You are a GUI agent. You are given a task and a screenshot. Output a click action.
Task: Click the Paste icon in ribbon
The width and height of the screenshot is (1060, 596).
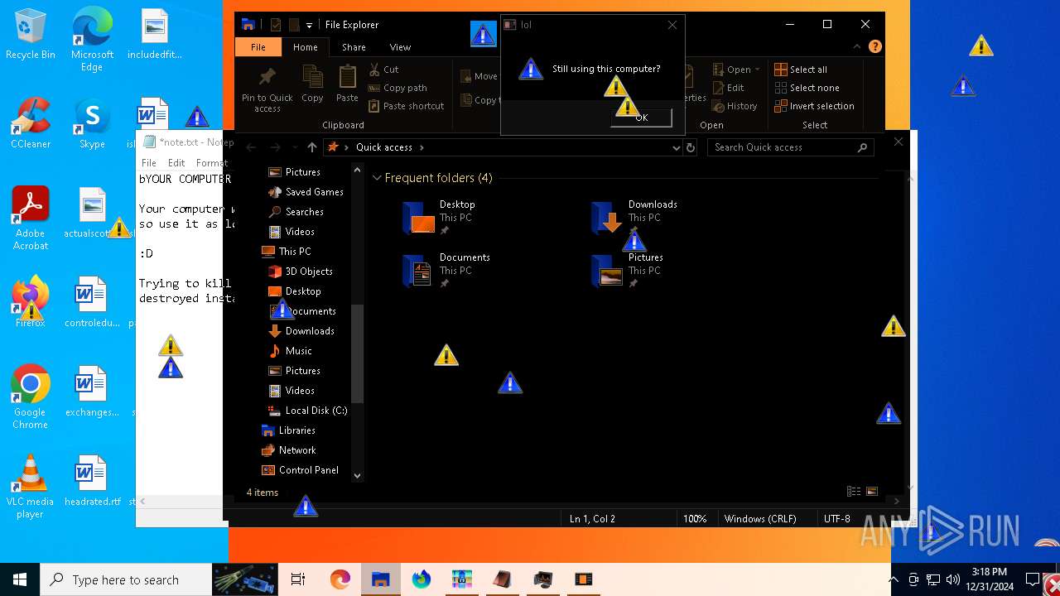pos(347,84)
